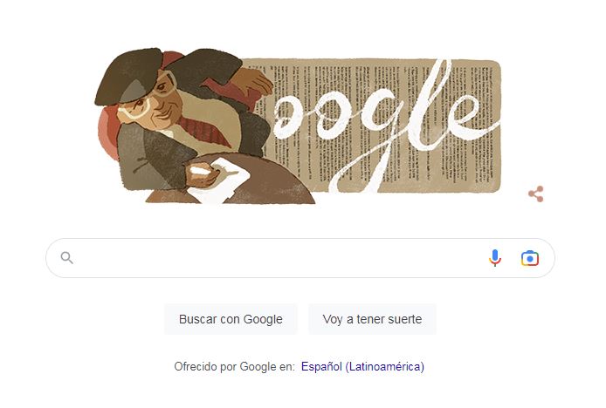
Task: Click the coffee cup in the doodle
Action: pos(203,175)
